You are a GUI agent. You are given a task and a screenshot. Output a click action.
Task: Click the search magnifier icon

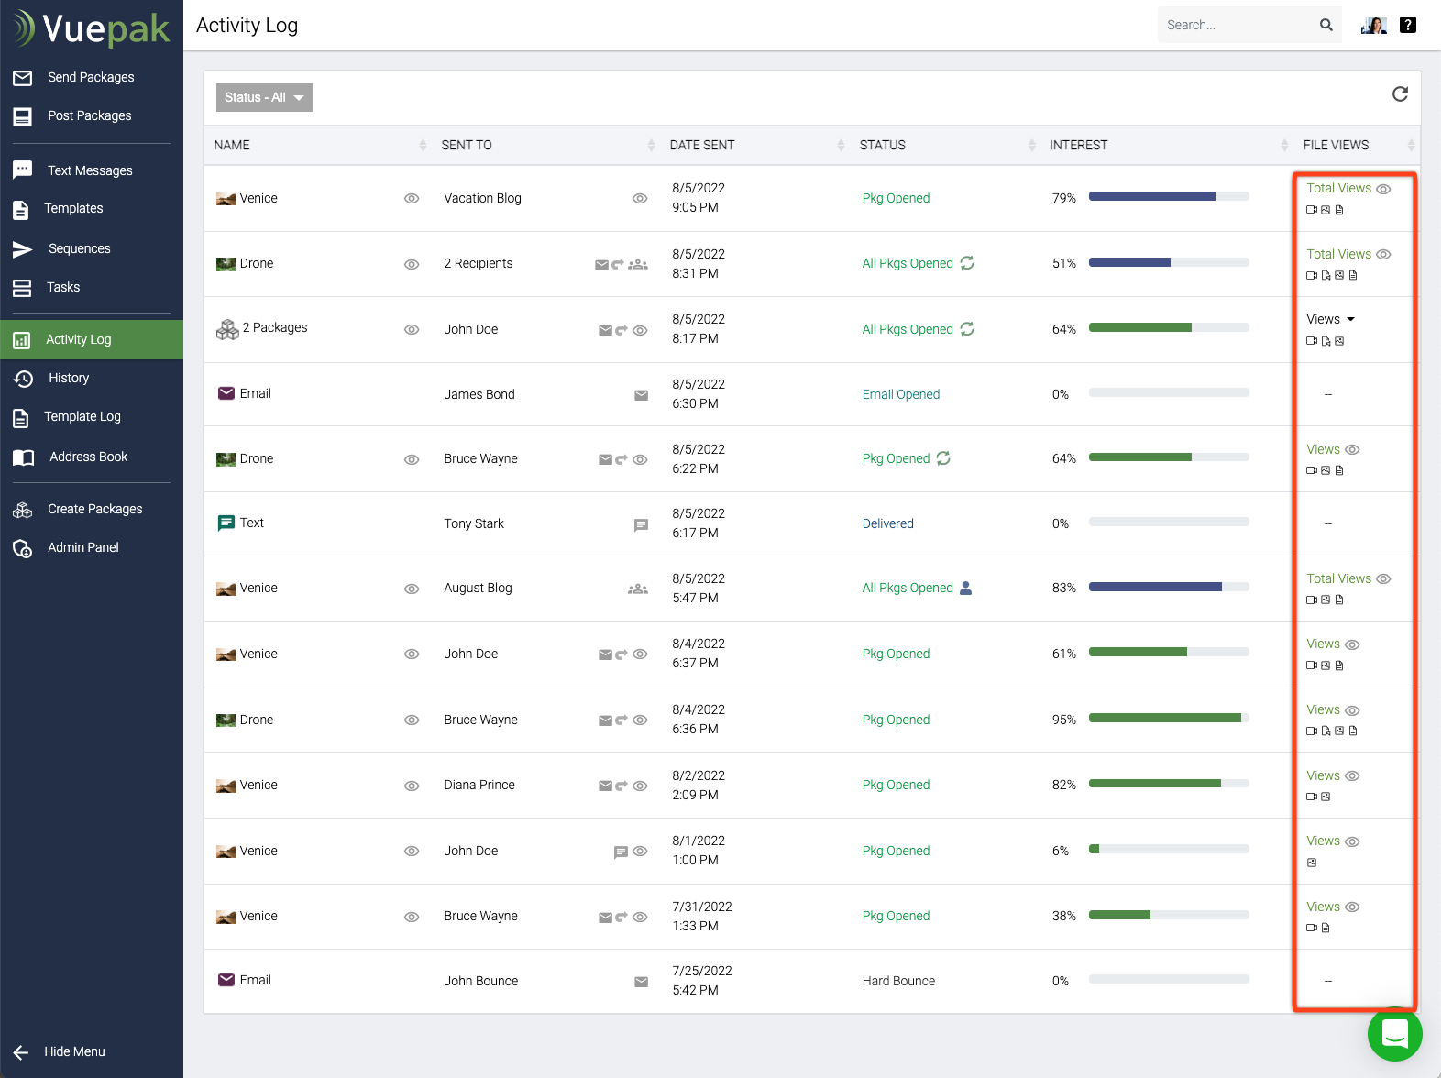1325,26
